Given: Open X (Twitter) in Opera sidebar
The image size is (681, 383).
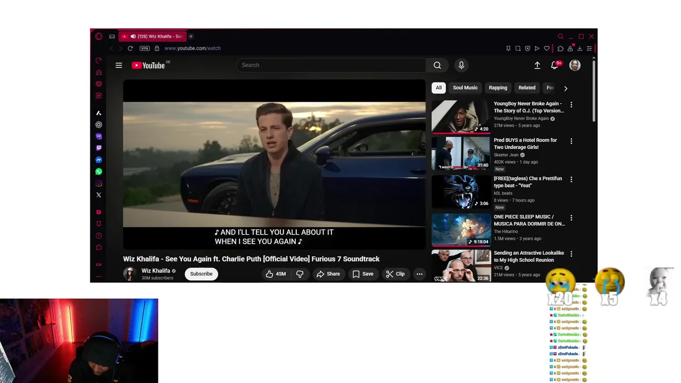Looking at the screenshot, I should click(98, 195).
